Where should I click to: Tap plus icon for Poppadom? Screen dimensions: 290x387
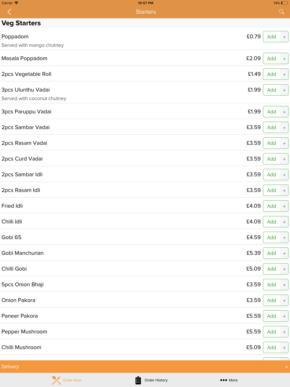tap(284, 37)
